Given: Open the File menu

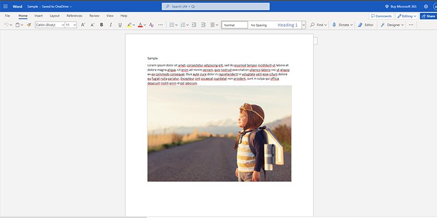Looking at the screenshot, I should click(x=8, y=16).
